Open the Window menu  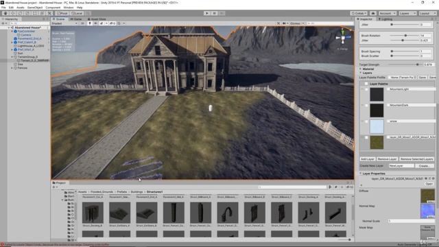click(69, 8)
